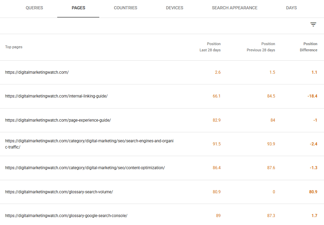Click the 84 previous position value
This screenshot has height=225, width=324.
(273, 120)
